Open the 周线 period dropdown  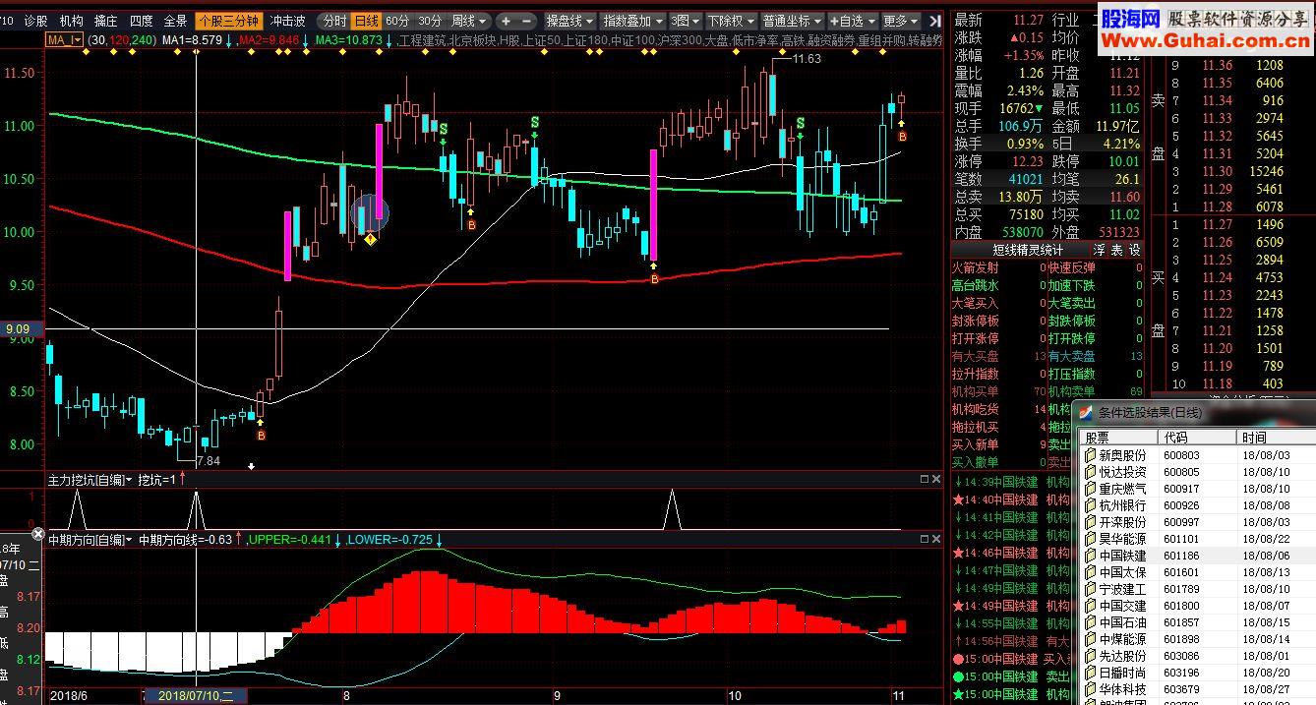pyautogui.click(x=468, y=21)
